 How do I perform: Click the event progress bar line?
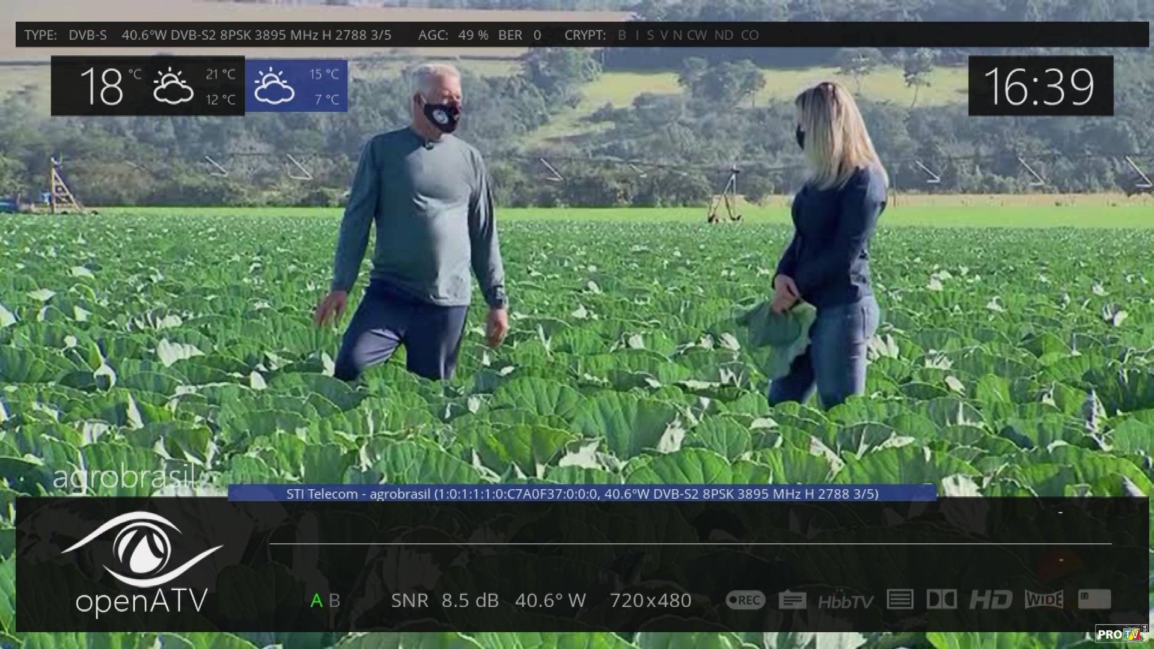[x=690, y=543]
